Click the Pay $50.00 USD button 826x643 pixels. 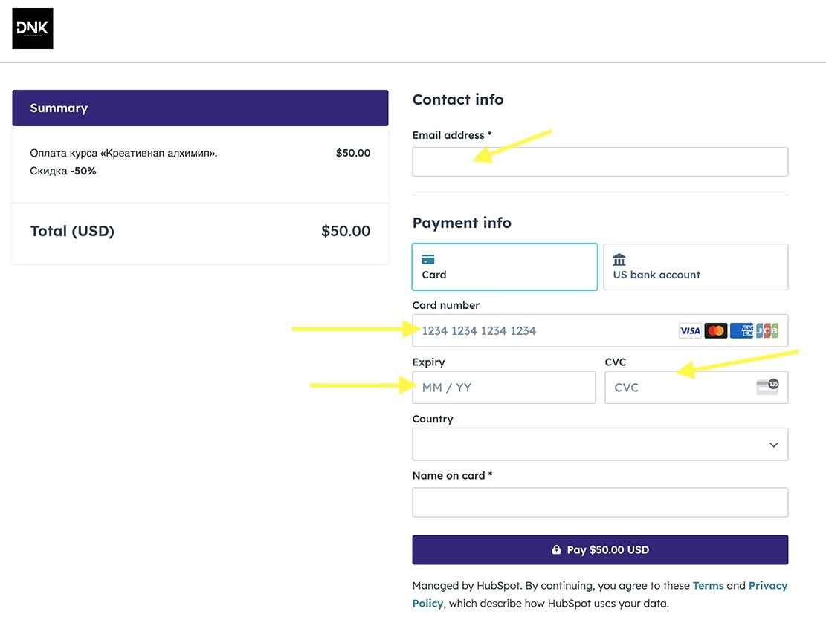(x=600, y=550)
